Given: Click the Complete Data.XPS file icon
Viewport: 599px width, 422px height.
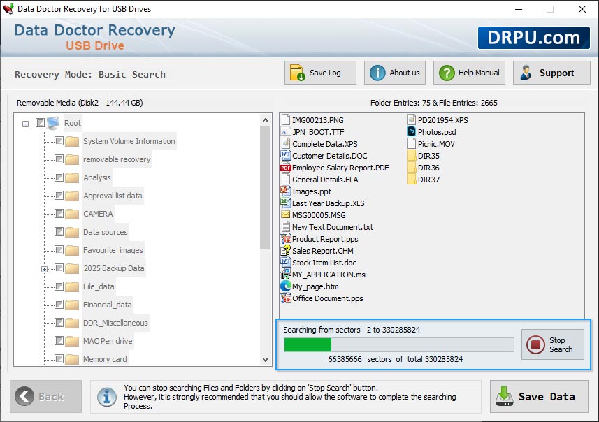Looking at the screenshot, I should point(285,144).
